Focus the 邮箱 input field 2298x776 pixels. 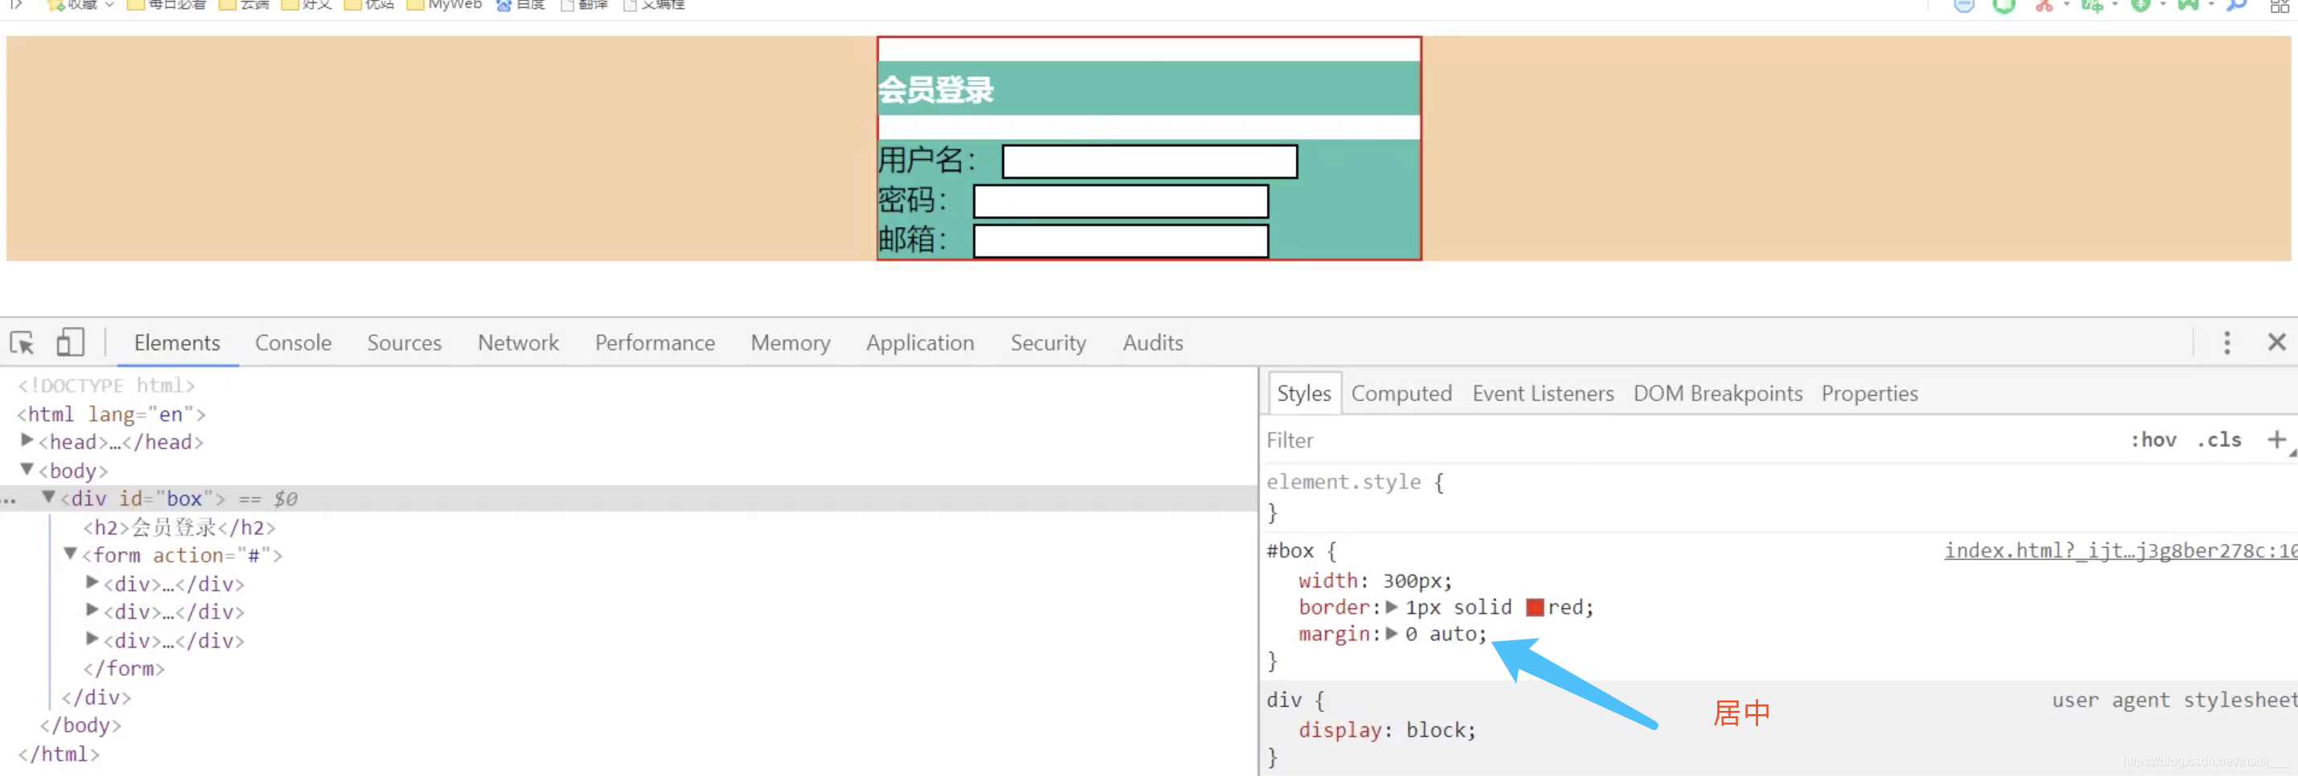pyautogui.click(x=1120, y=241)
